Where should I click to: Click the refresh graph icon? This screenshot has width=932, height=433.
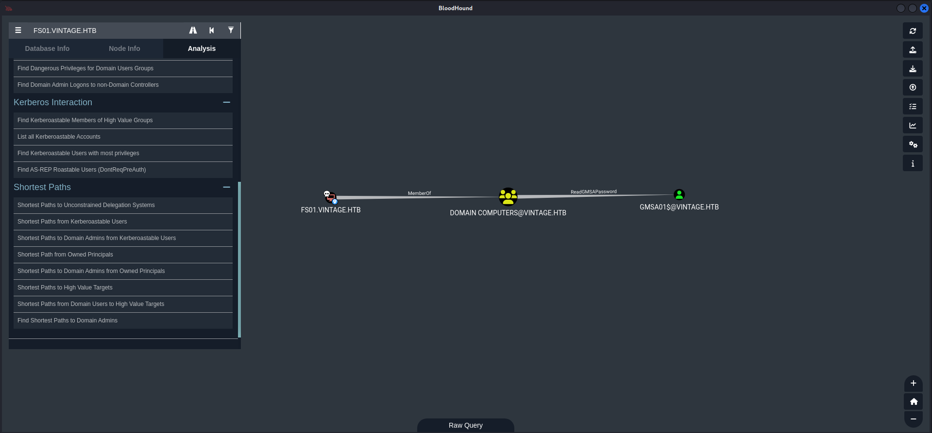[913, 31]
